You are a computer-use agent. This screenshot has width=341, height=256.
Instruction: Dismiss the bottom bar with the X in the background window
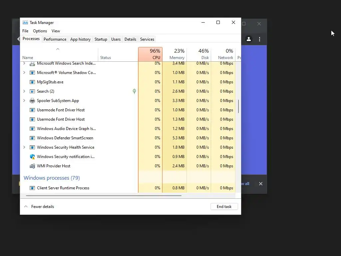(x=260, y=184)
